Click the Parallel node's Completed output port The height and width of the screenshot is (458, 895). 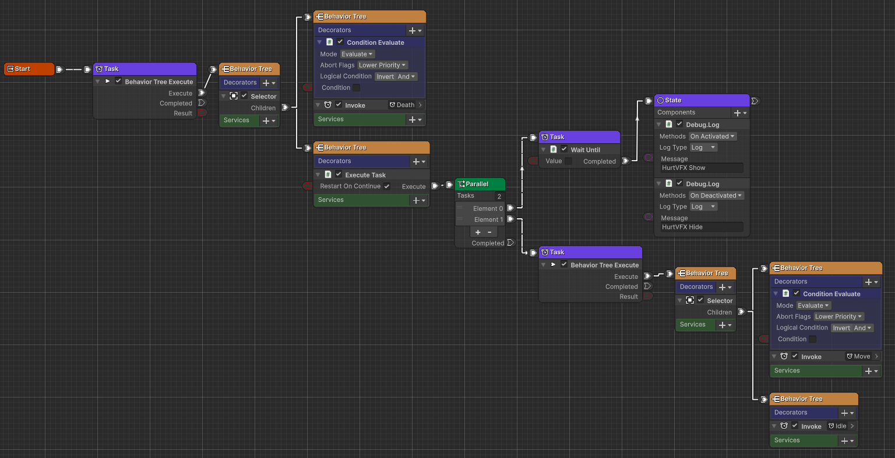click(x=510, y=243)
